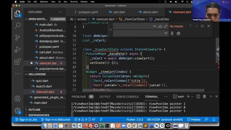Open the Manage gear icon
This screenshot has width=231, height=130.
click(x=18, y=110)
